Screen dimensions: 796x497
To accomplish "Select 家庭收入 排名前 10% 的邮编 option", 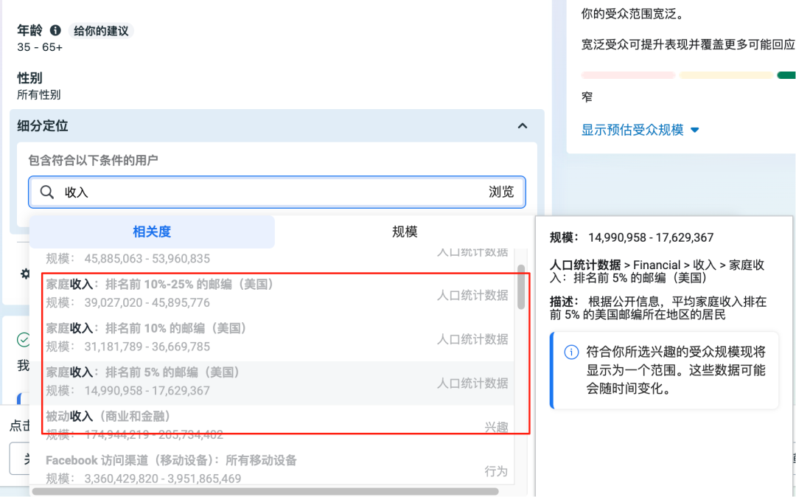I will pyautogui.click(x=277, y=338).
